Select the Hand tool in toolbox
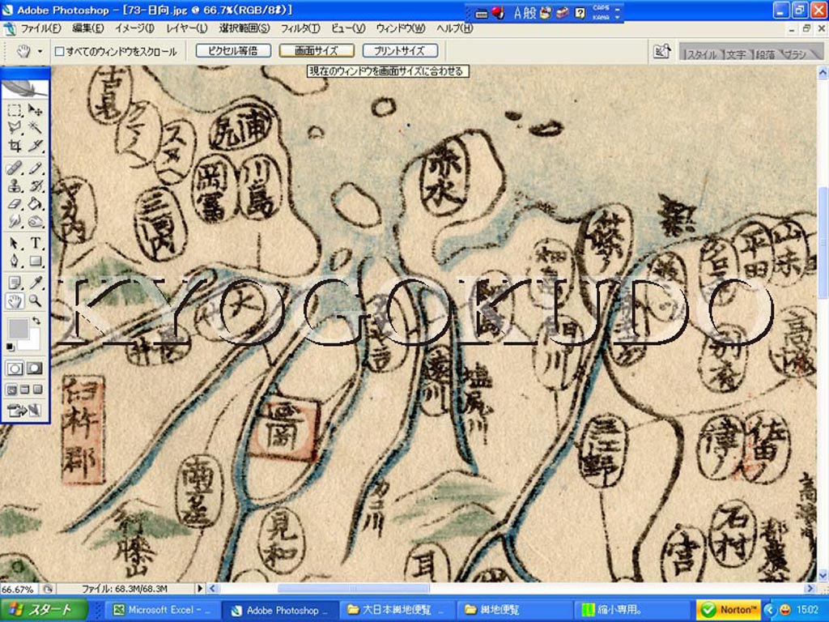829x622 pixels. pyautogui.click(x=15, y=301)
